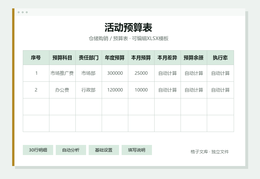Click the 活动预算表 title

(x=128, y=27)
